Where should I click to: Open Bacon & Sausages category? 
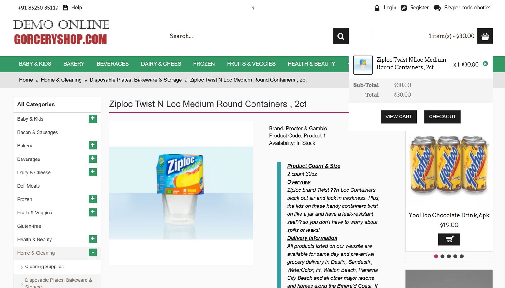[x=38, y=132]
